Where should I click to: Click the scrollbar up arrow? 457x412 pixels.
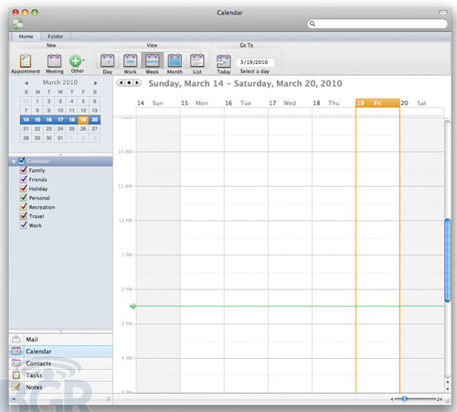(447, 382)
